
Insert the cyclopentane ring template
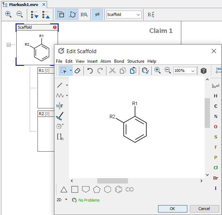97,189
